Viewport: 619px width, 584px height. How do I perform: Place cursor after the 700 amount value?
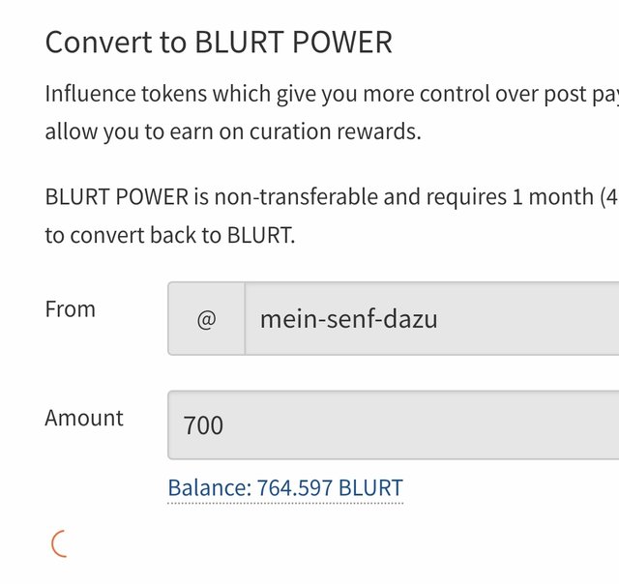(x=224, y=425)
